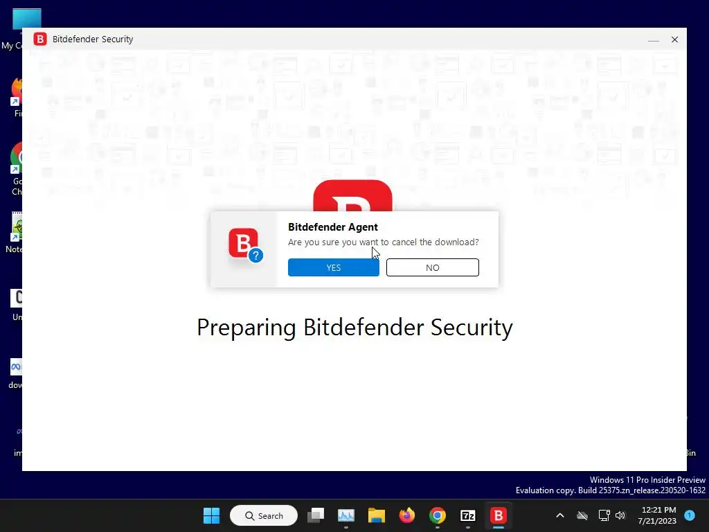The width and height of the screenshot is (709, 532).
Task: Click the cancel download question text
Action: tap(383, 242)
